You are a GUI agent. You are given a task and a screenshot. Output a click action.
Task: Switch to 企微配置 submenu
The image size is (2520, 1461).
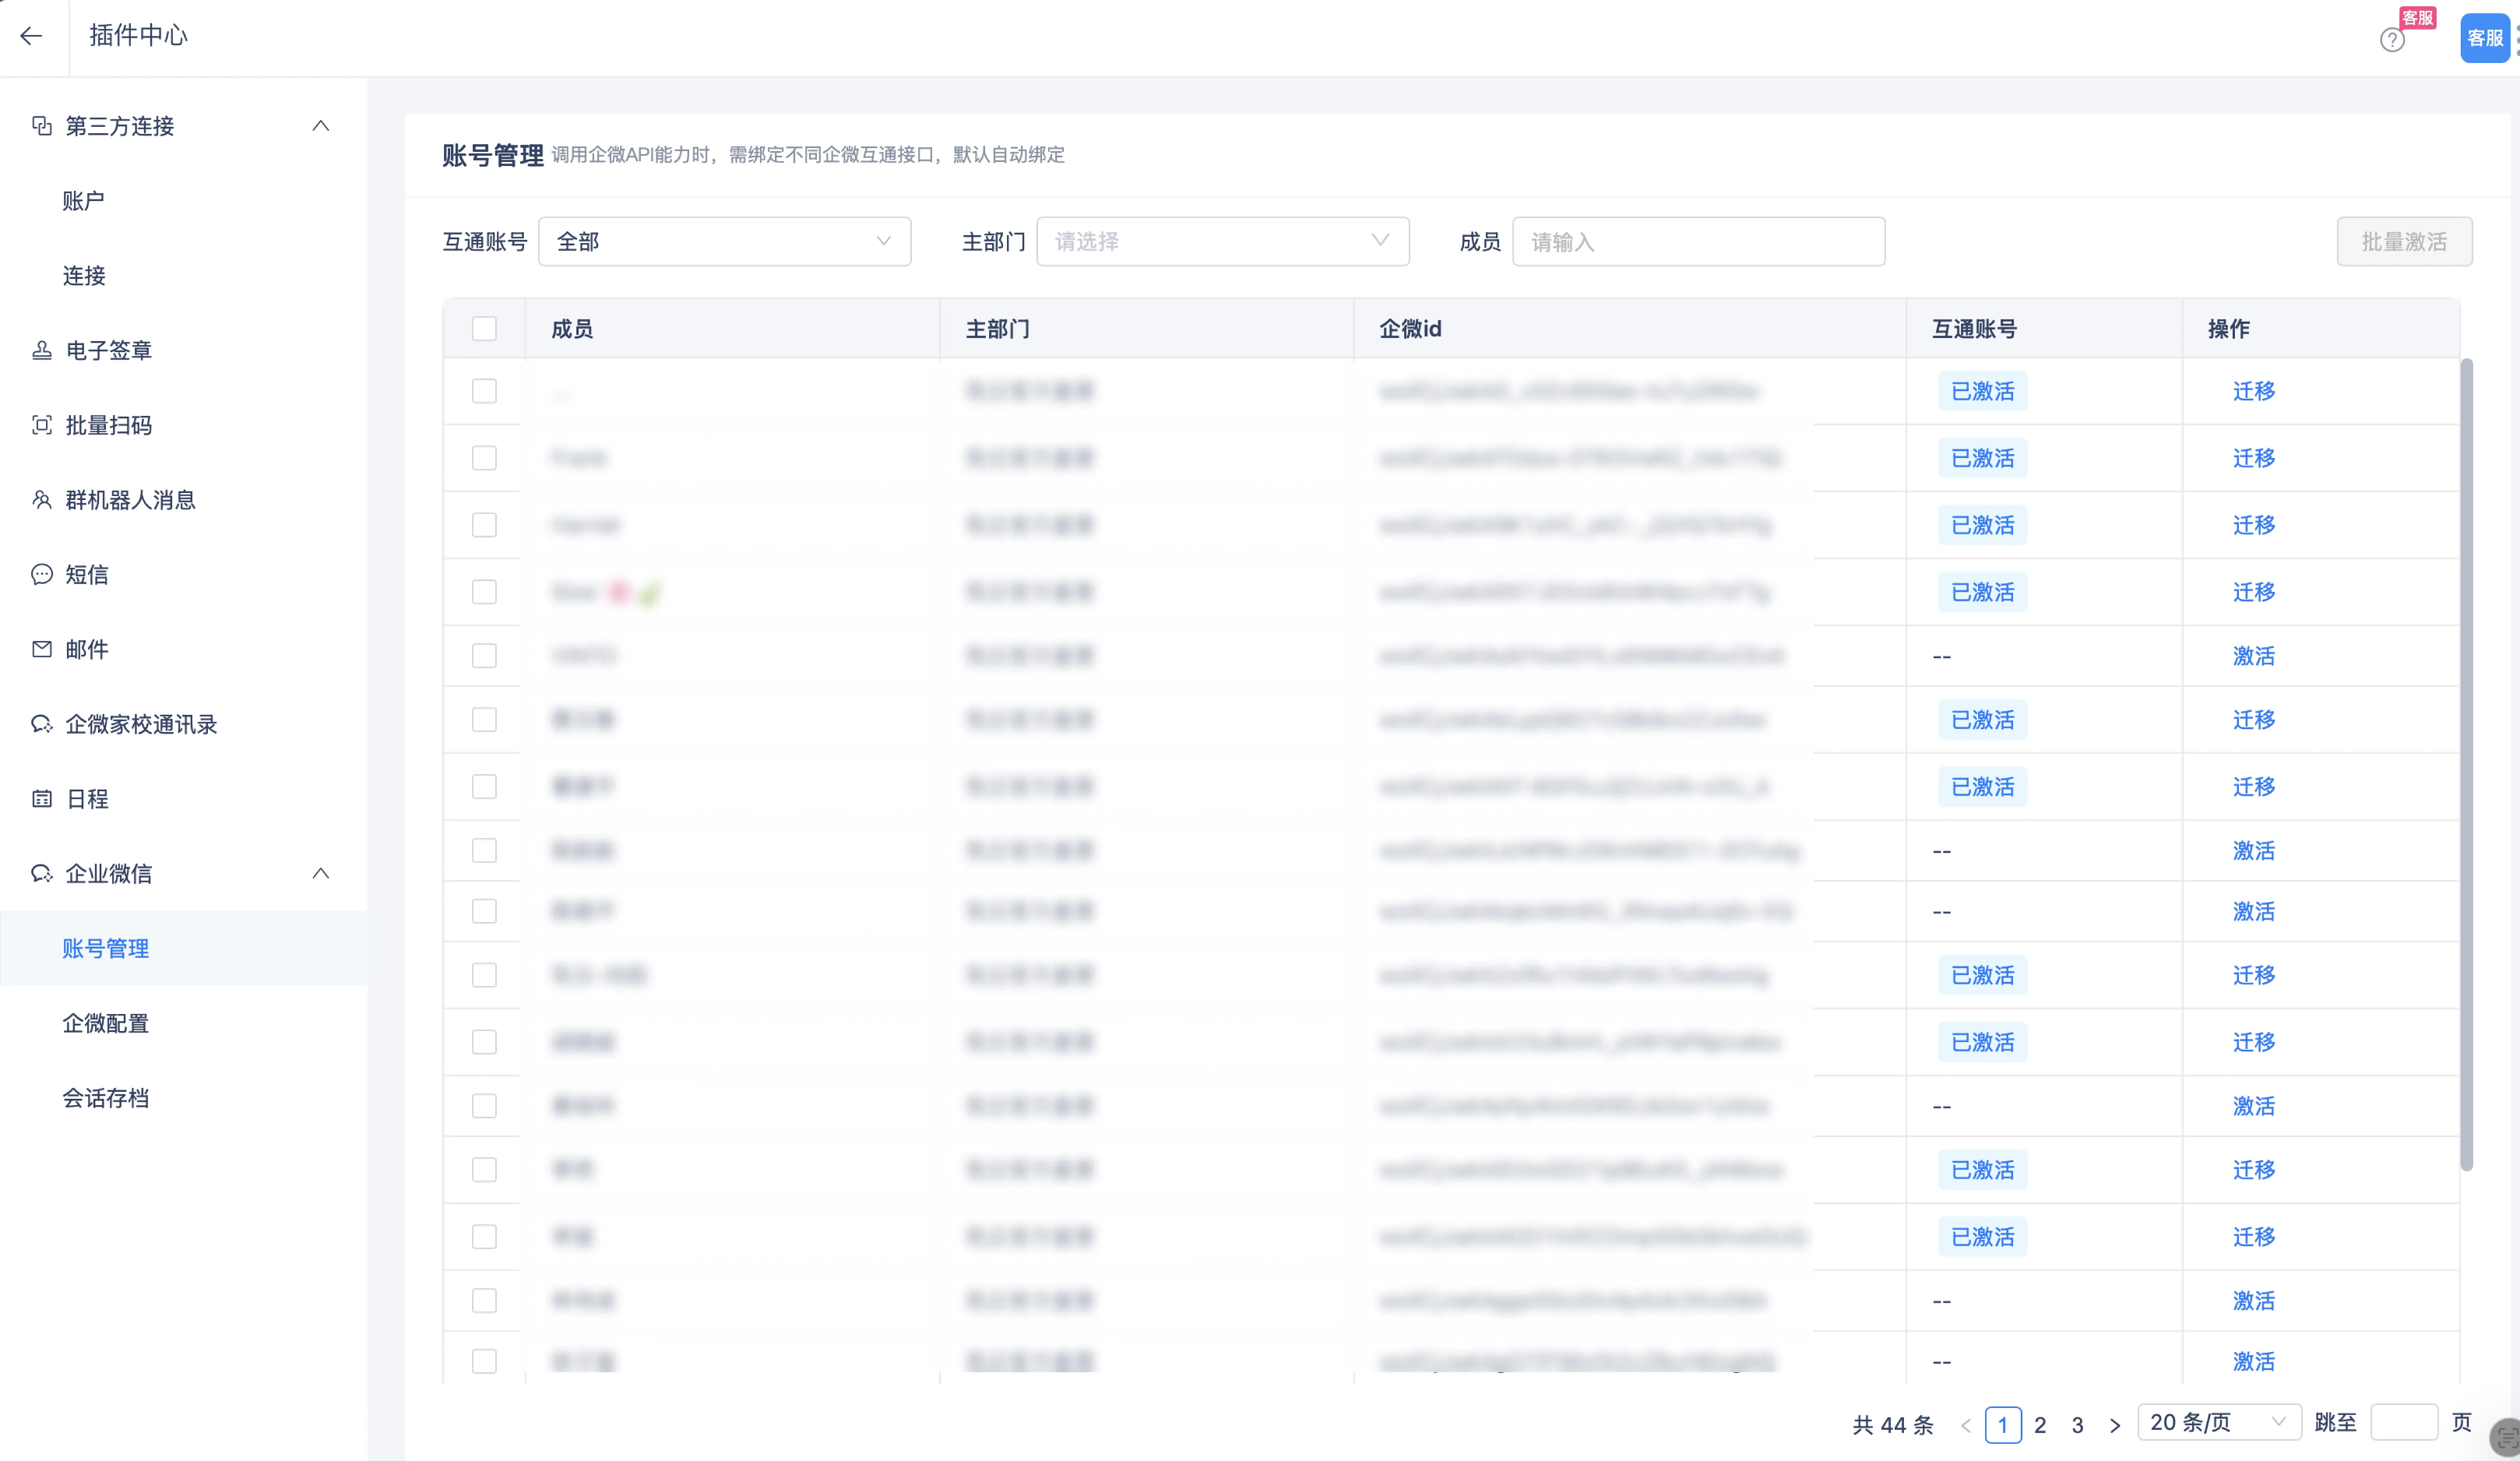coord(105,1023)
